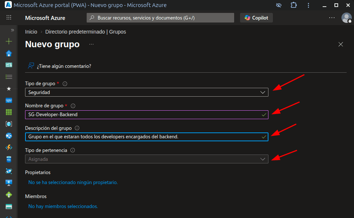
Task: Click the Copilot button
Action: click(x=256, y=18)
